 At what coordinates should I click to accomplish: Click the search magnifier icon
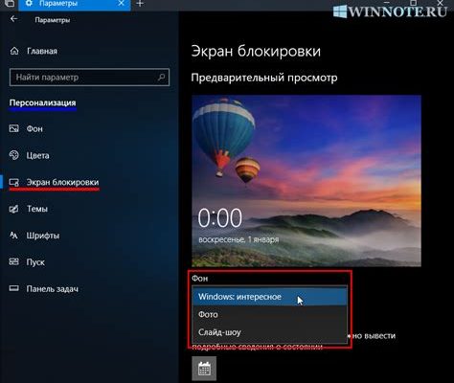(x=162, y=77)
